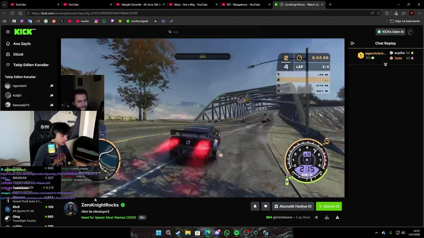The height and width of the screenshot is (238, 424).
Task: Open Twitch bookmark icon
Action: [x=112, y=21]
